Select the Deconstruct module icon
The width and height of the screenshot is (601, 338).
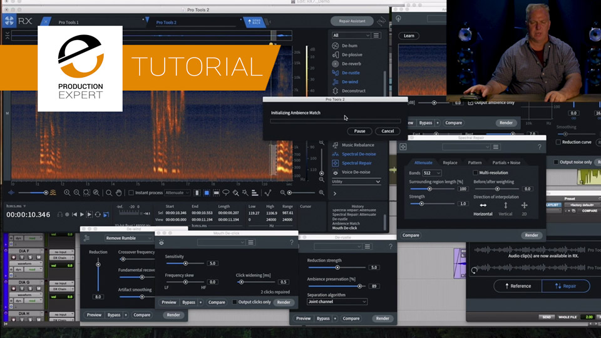point(336,91)
